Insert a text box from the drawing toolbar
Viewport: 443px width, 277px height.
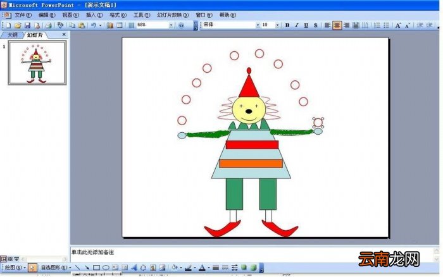point(115,267)
